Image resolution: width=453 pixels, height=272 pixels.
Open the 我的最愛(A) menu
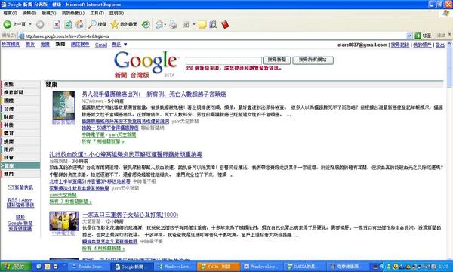click(x=73, y=13)
